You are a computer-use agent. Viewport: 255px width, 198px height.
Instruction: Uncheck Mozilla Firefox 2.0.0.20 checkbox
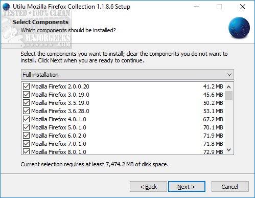click(26, 86)
